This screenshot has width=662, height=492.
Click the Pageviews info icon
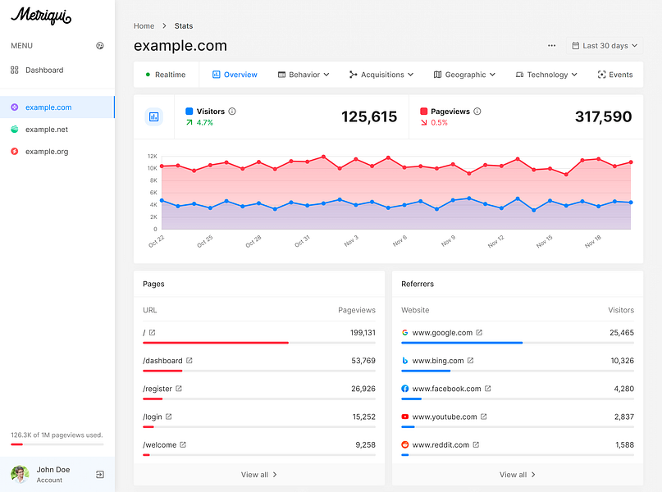(x=477, y=112)
